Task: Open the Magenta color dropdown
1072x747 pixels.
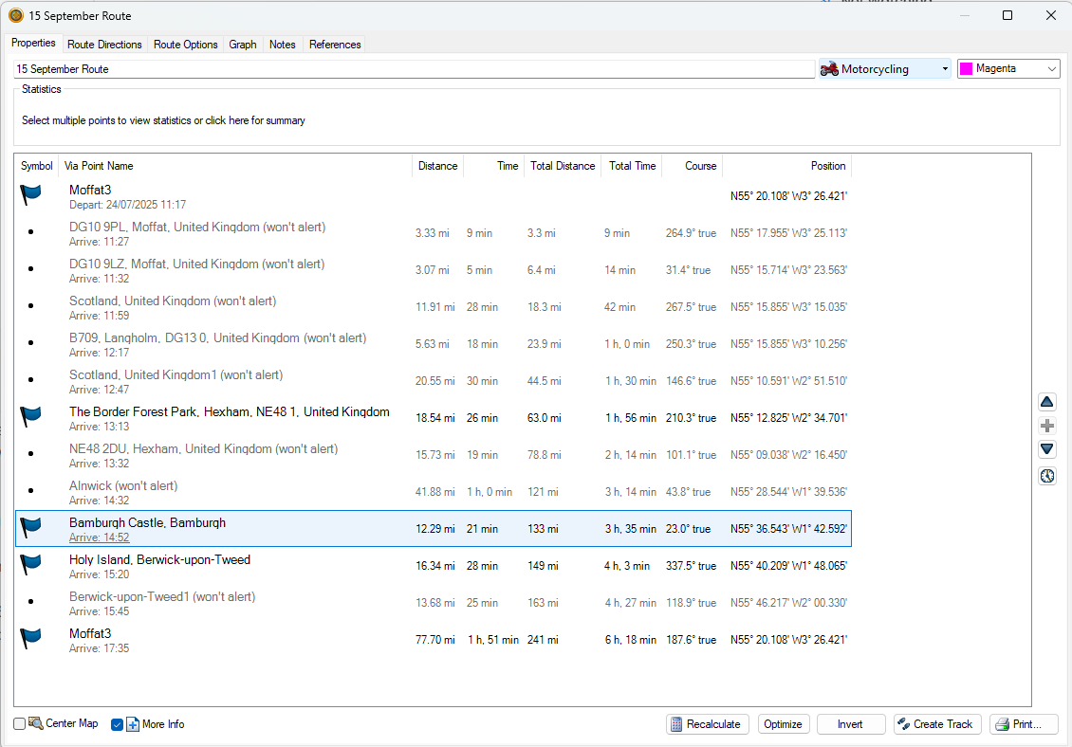Action: 1051,68
